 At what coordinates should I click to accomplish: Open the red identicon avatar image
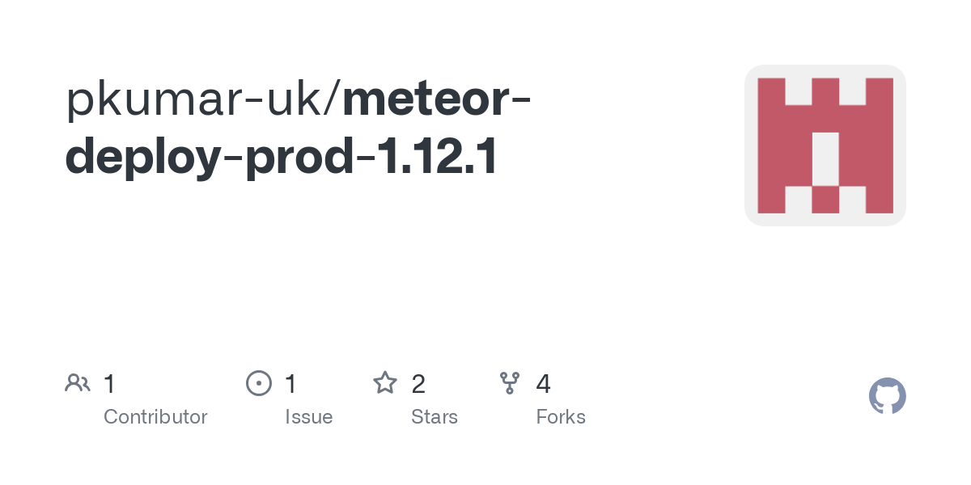825,145
